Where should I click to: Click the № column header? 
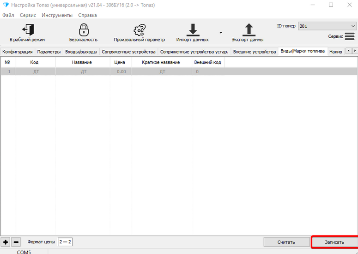[7, 62]
